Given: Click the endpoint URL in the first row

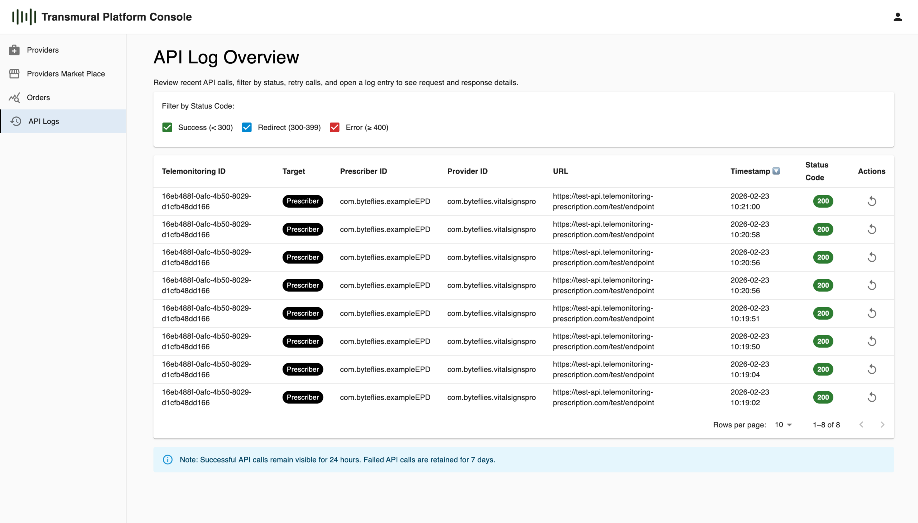Looking at the screenshot, I should pyautogui.click(x=603, y=201).
